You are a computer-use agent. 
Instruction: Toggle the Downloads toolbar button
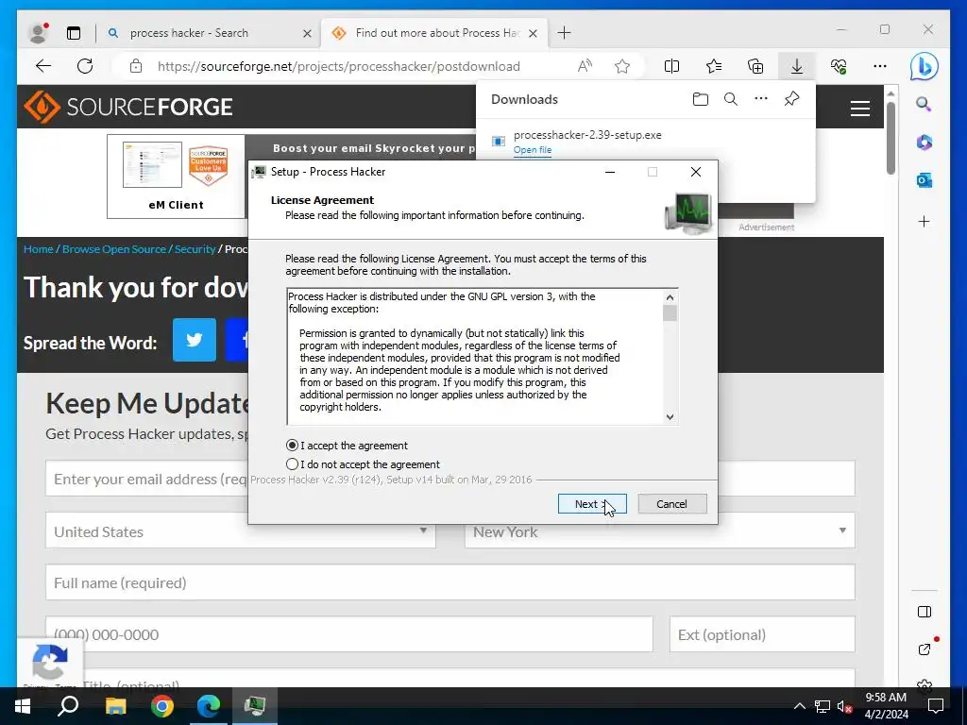click(797, 66)
